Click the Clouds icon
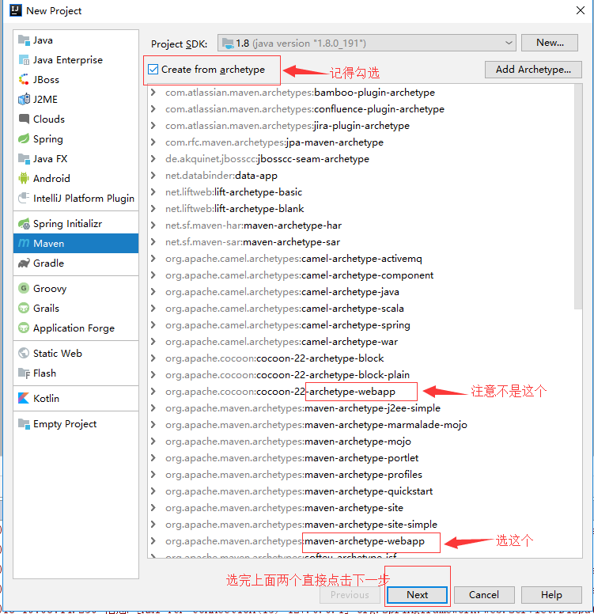Image resolution: width=594 pixels, height=614 pixels. pyautogui.click(x=24, y=119)
